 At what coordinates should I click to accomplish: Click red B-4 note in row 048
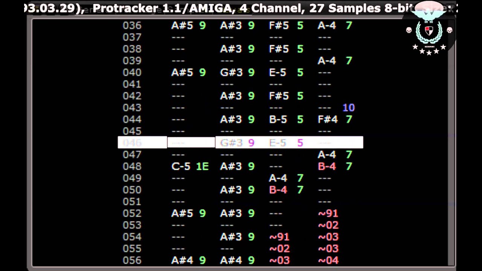click(x=327, y=166)
